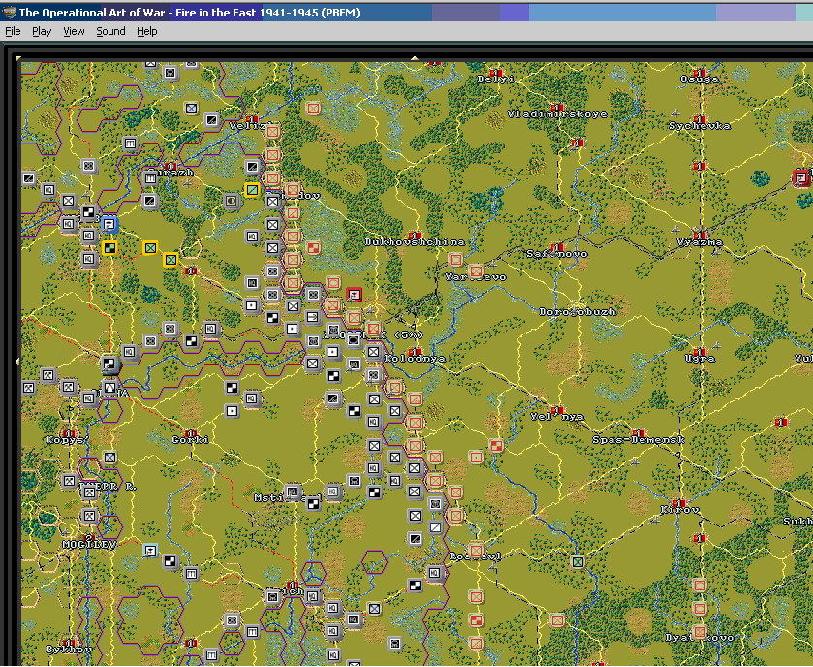The image size is (813, 667).
Task: Select the light-purple infantry unit south of Kopys
Action: (109, 457)
